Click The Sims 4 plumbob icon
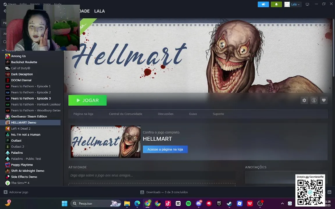 click(8, 183)
